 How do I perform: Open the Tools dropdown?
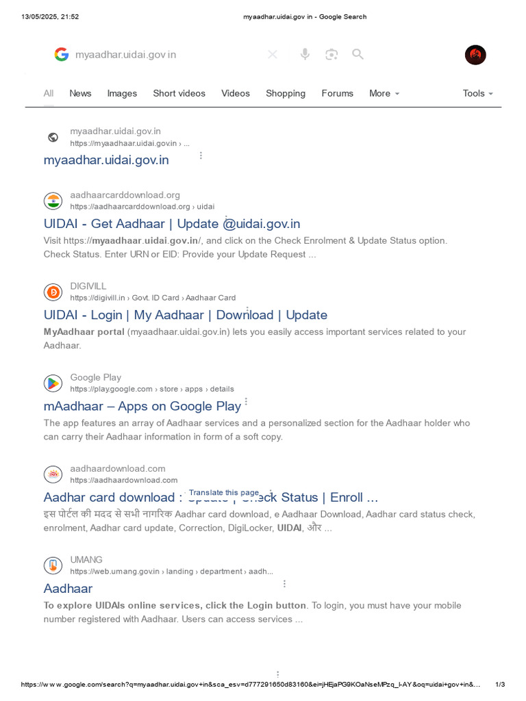coord(478,94)
